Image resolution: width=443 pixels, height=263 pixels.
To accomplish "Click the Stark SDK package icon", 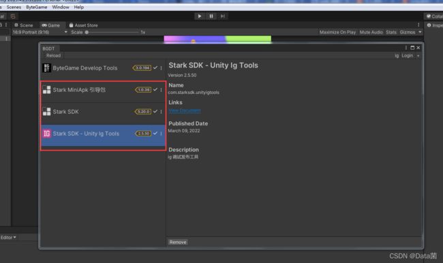I will tap(46, 112).
